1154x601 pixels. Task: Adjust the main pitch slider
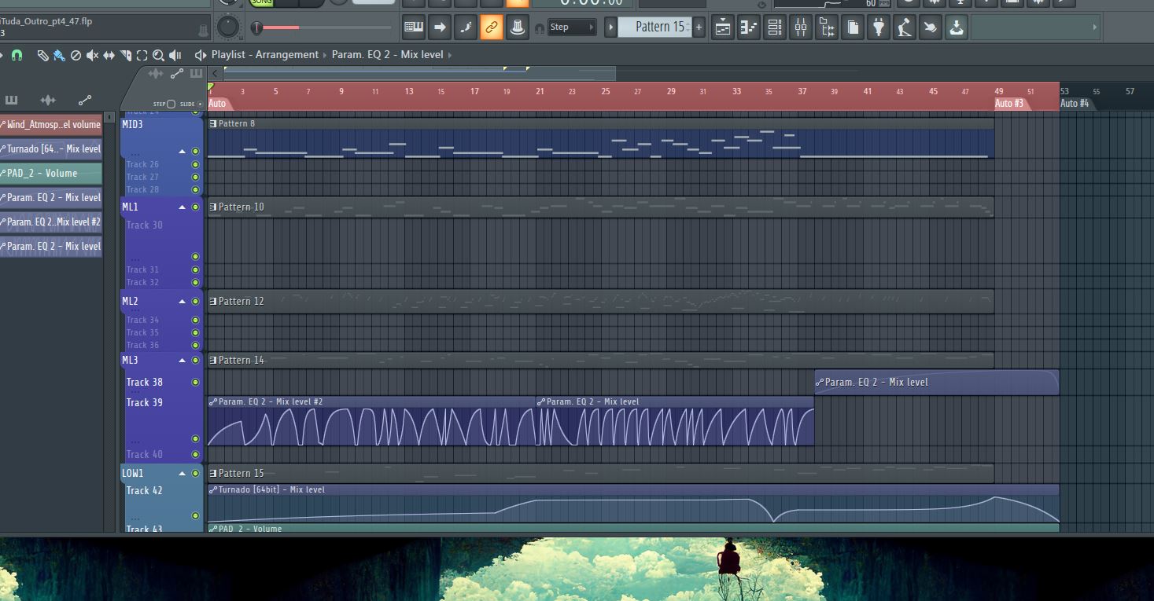coord(324,27)
